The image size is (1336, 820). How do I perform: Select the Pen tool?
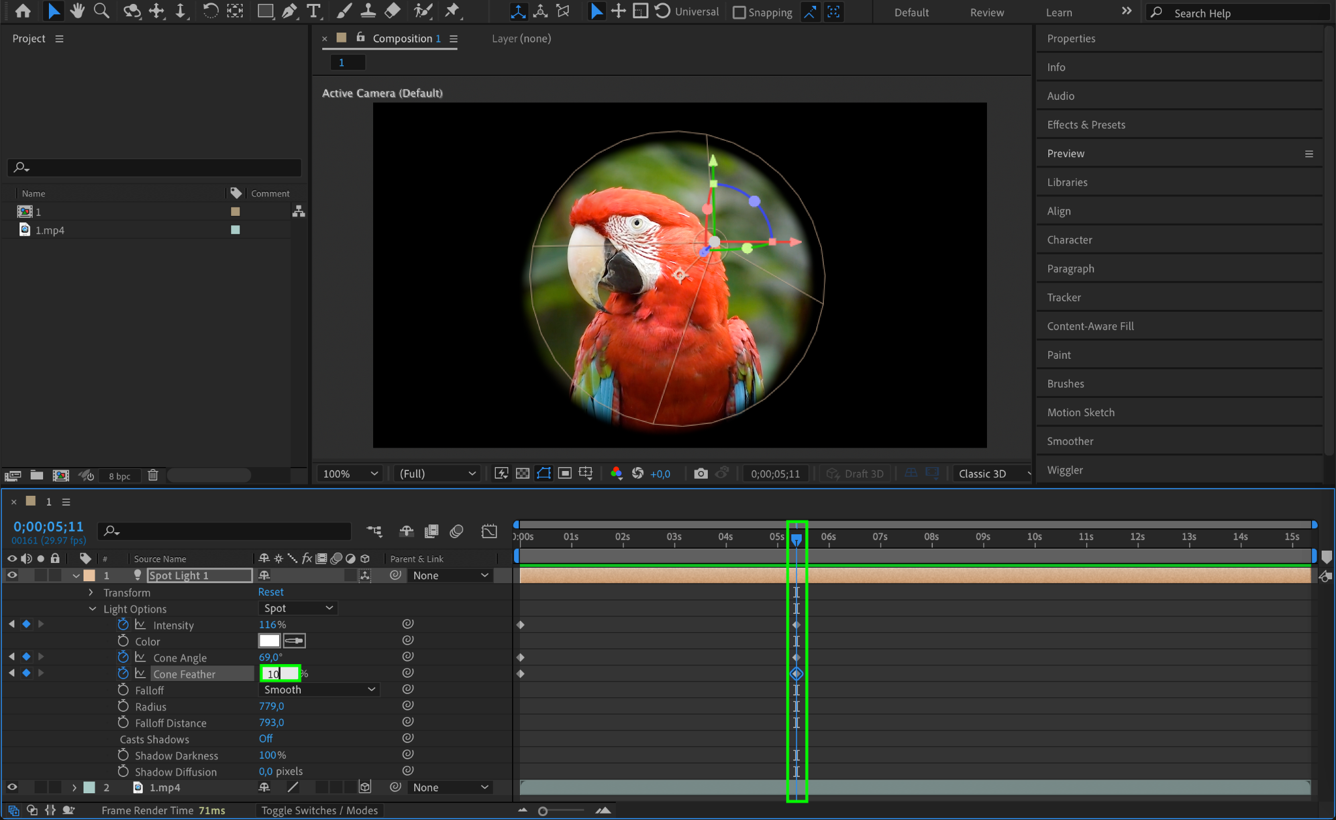(290, 11)
